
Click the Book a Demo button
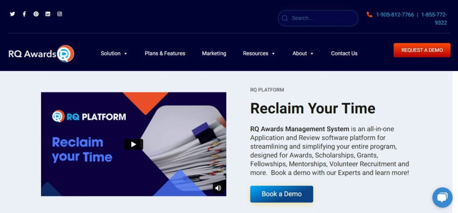(282, 194)
